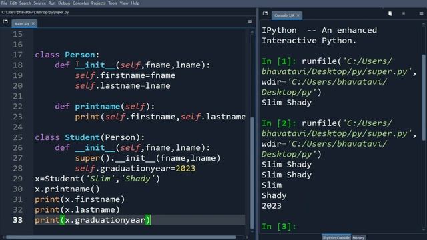Open the Edit menu

coord(13,3)
